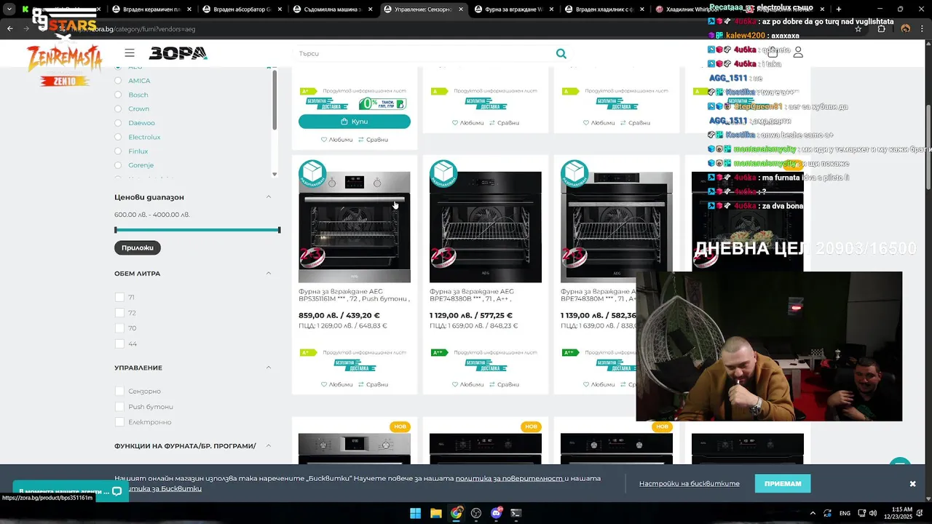Bookmark this page with the star icon

pyautogui.click(x=858, y=29)
